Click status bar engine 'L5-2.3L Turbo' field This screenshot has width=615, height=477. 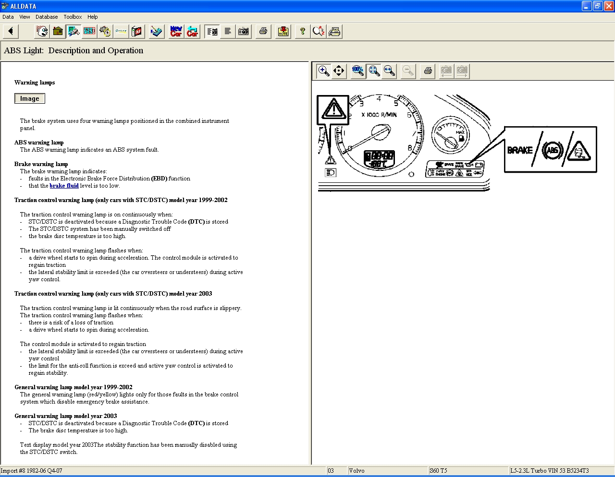(561, 471)
